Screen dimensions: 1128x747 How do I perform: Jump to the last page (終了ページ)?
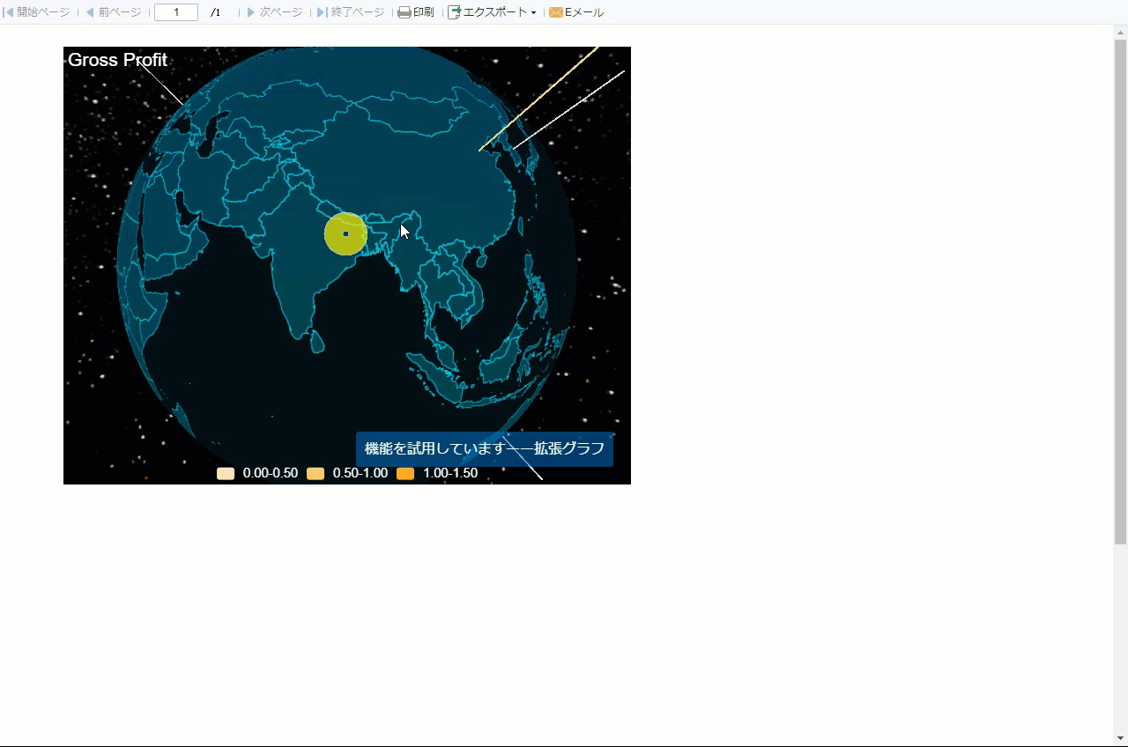[351, 12]
